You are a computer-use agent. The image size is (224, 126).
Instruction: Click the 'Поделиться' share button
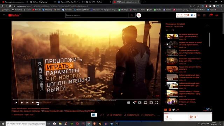click(x=131, y=115)
